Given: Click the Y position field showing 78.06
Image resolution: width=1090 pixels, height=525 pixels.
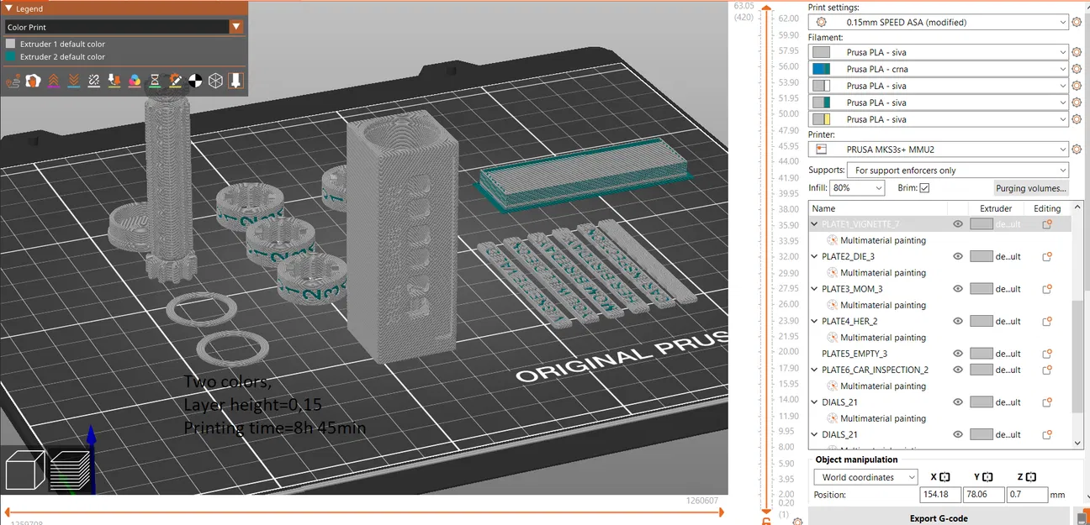Looking at the screenshot, I should [983, 495].
